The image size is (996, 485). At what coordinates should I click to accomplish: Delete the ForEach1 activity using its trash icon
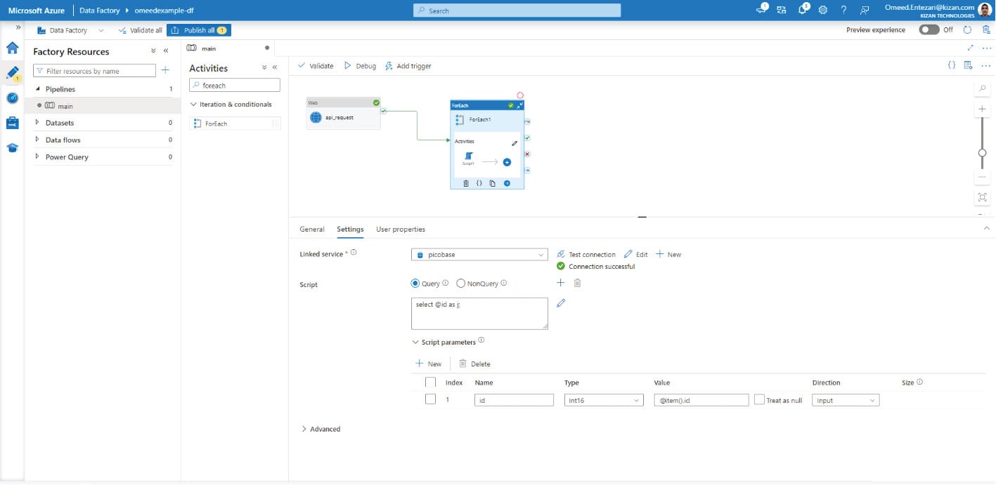[466, 183]
